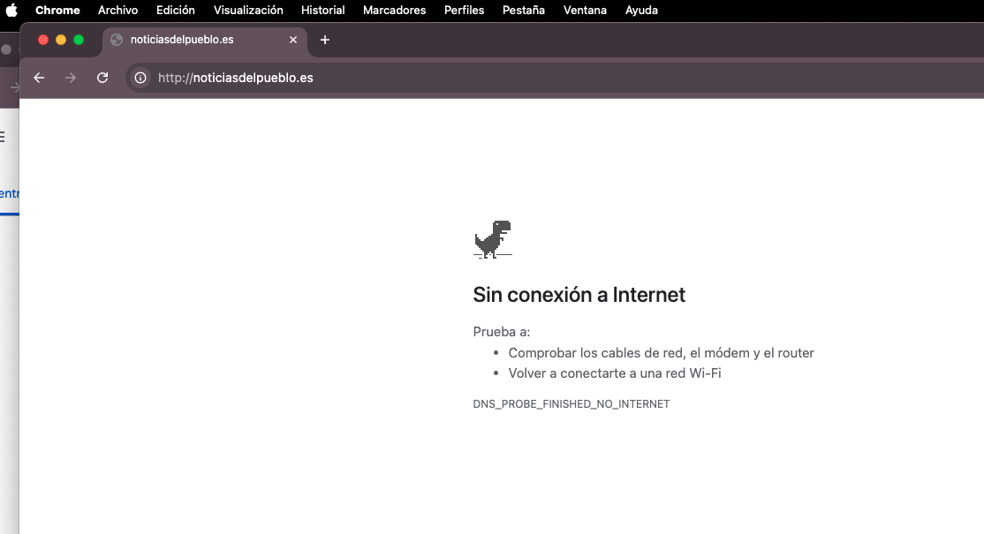
Task: Click the offline dinosaur icon
Action: [493, 239]
